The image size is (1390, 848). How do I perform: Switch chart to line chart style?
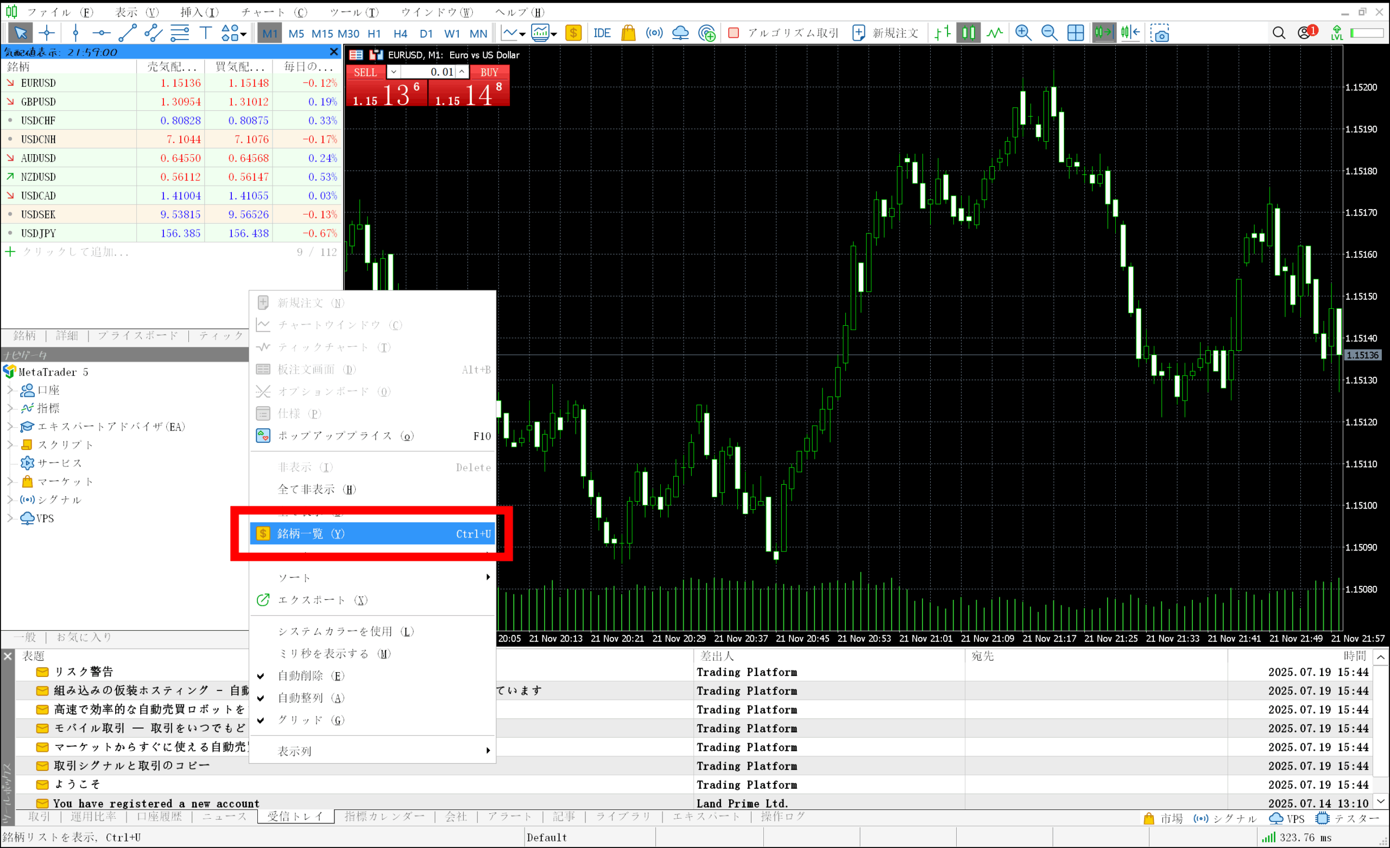coord(995,33)
